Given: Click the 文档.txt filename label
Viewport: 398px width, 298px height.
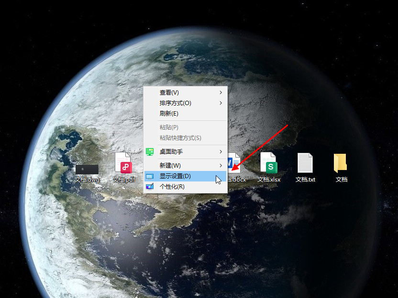Looking at the screenshot, I should [305, 180].
